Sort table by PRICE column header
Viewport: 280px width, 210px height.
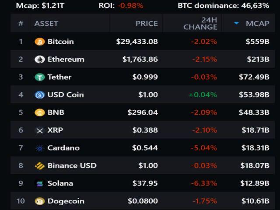pos(147,23)
